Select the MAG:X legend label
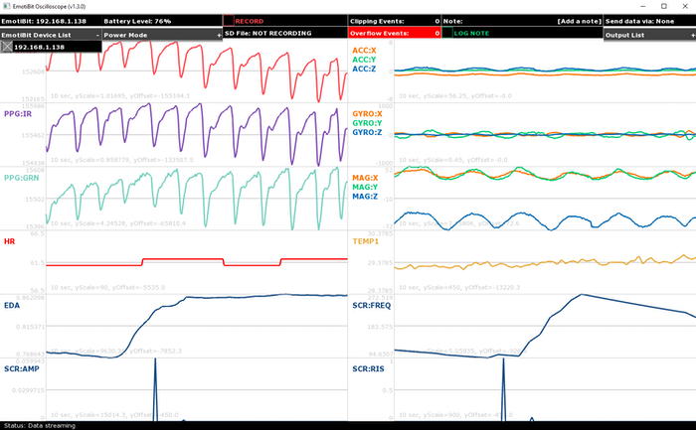The image size is (696, 430). (x=365, y=178)
